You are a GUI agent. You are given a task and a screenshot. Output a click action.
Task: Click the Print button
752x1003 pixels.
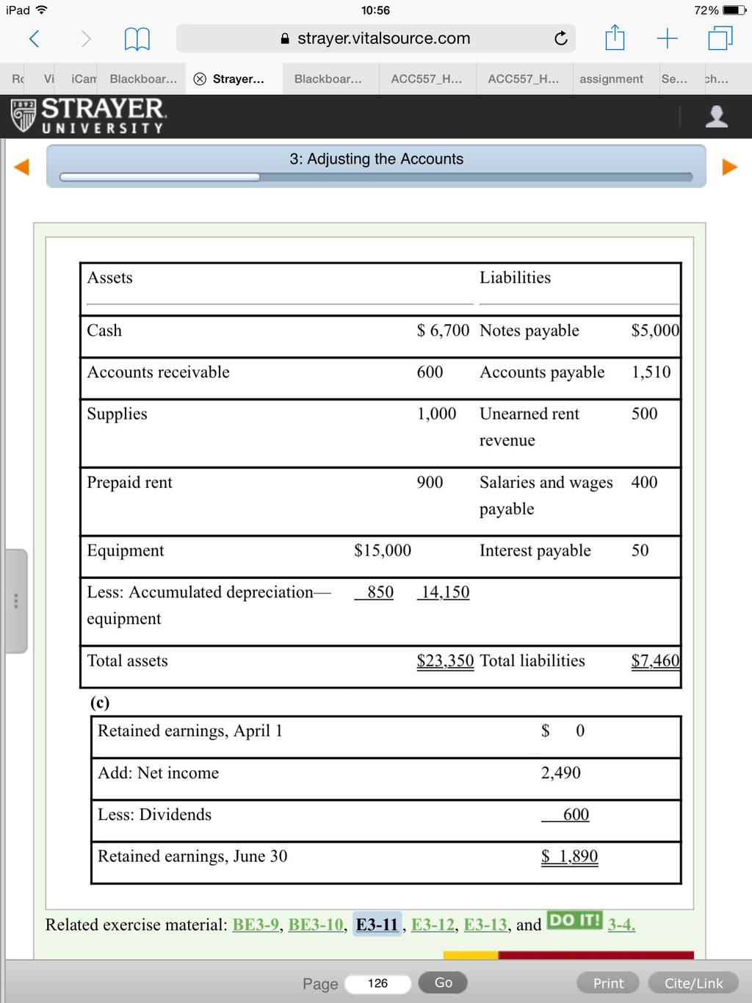608,983
